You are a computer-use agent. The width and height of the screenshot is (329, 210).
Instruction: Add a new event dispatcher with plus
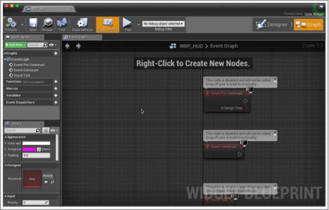pyautogui.click(x=56, y=103)
